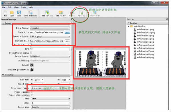Click the Data file path field
The height and width of the screenshot is (112, 171).
coord(47,32)
